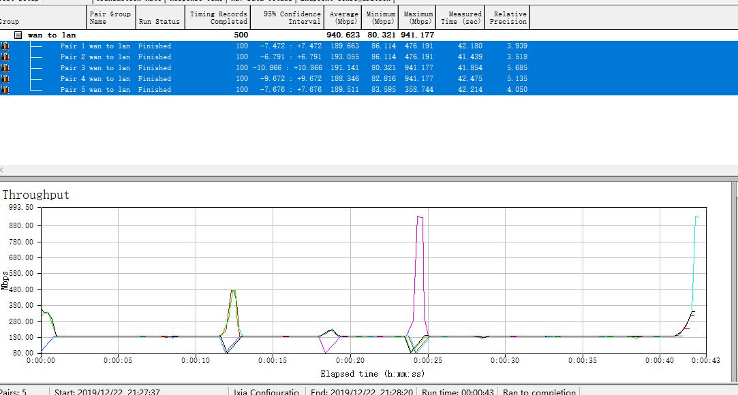Click the Pair 3 endpoint icon
Image resolution: width=738 pixels, height=395 pixels.
[4, 68]
